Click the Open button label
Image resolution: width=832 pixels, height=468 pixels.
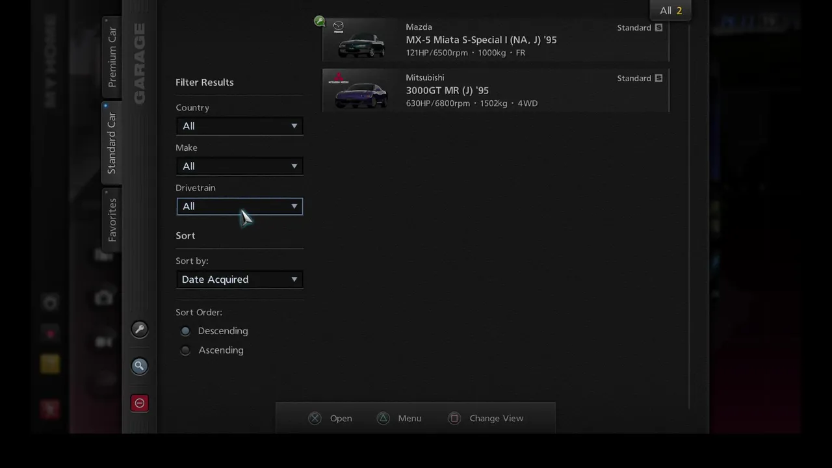click(x=341, y=419)
